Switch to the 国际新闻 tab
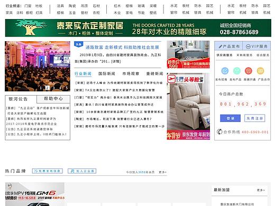The height and width of the screenshot is (206, 275). [107, 73]
